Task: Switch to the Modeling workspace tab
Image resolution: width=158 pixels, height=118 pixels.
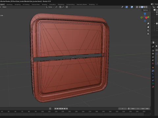Action: point(10,5)
